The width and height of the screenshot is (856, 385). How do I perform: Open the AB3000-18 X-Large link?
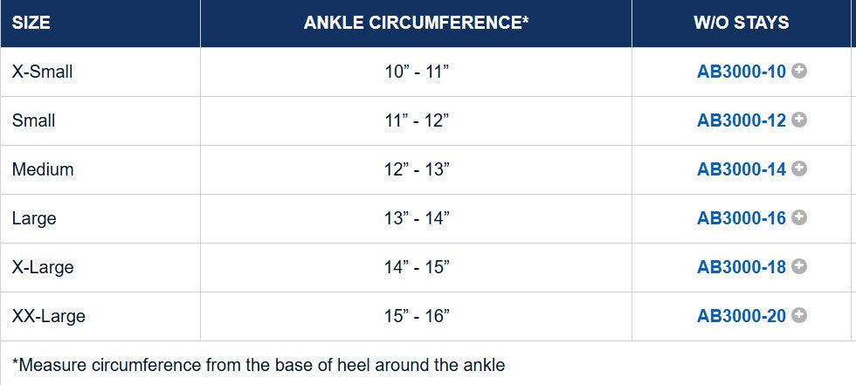pyautogui.click(x=742, y=267)
